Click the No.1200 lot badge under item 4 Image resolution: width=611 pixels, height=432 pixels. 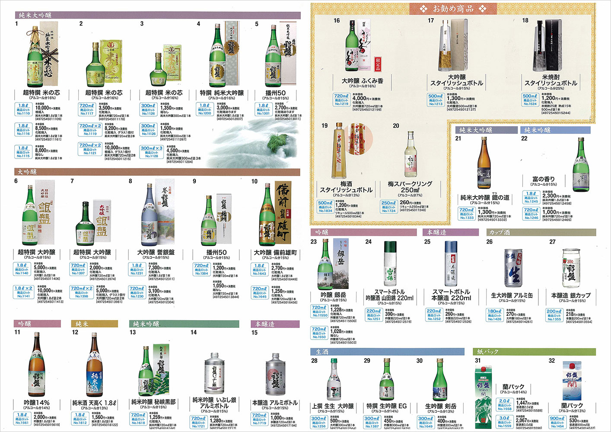[x=204, y=109]
